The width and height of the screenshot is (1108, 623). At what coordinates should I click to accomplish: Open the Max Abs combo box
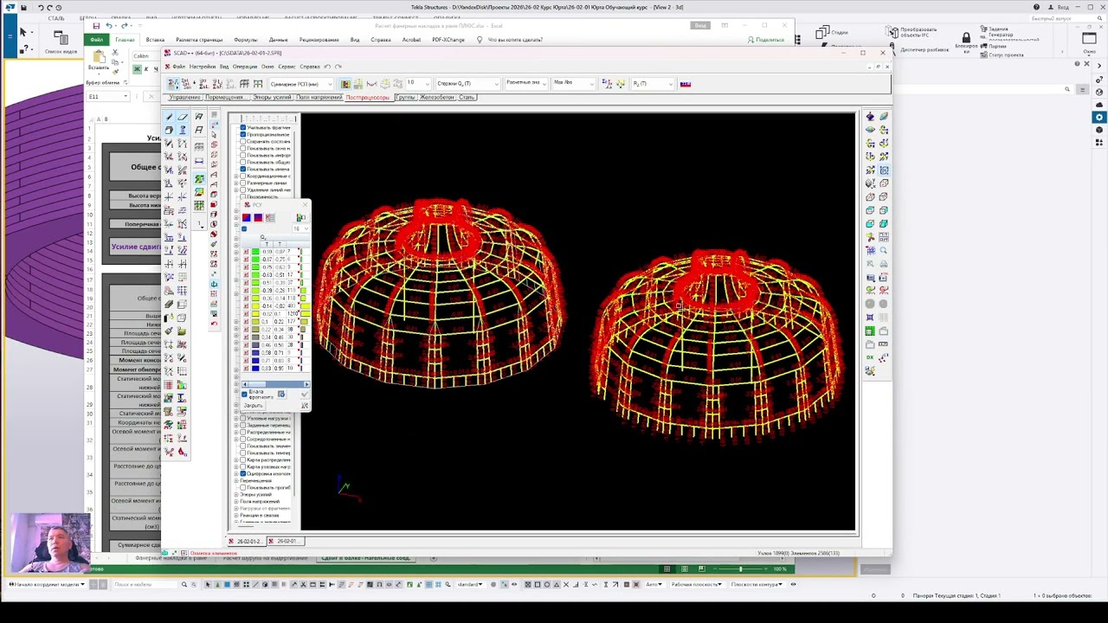tap(575, 83)
